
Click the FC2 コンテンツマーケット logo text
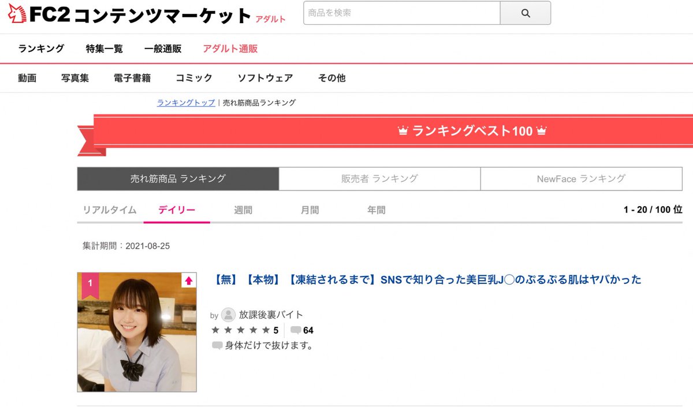click(140, 15)
